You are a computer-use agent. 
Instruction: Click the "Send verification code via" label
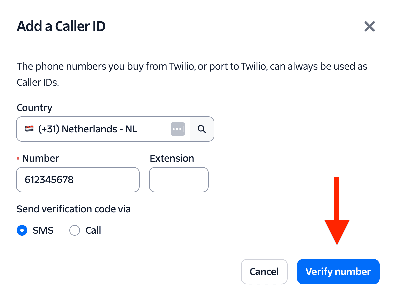pos(74,209)
